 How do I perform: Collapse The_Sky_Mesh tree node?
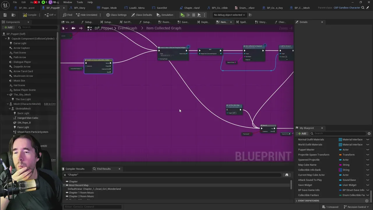8,94
